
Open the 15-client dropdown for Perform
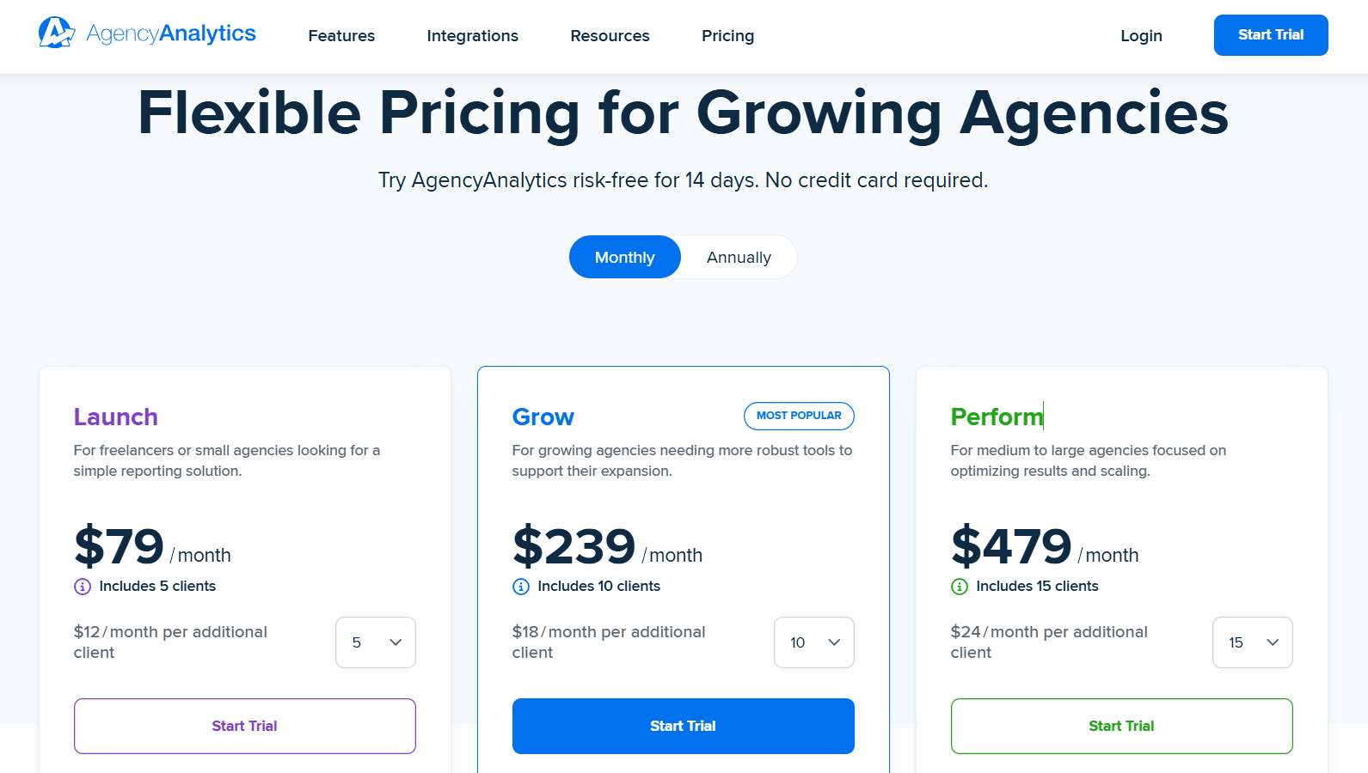pos(1252,642)
